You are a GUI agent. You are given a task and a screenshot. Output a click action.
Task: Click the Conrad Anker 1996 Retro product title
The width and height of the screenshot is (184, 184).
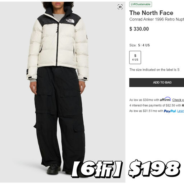(x=157, y=19)
